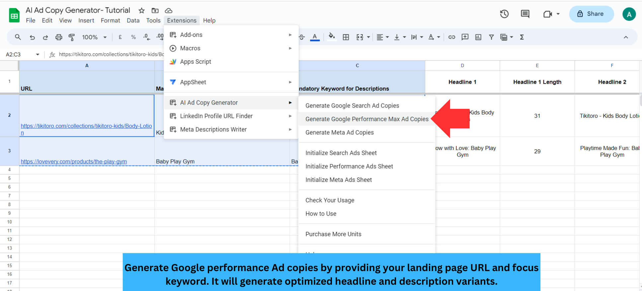The height and width of the screenshot is (291, 642).
Task: Open the Help menu
Action: click(x=209, y=21)
